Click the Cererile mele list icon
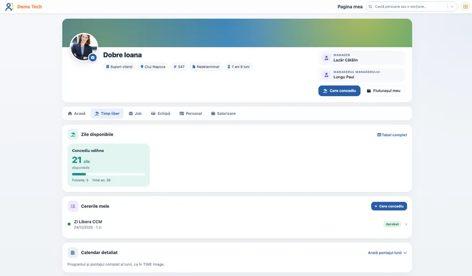This screenshot has height=276, width=472. click(73, 206)
